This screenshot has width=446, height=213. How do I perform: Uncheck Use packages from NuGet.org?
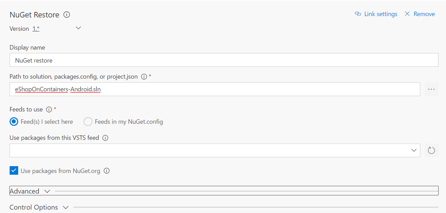pyautogui.click(x=14, y=171)
